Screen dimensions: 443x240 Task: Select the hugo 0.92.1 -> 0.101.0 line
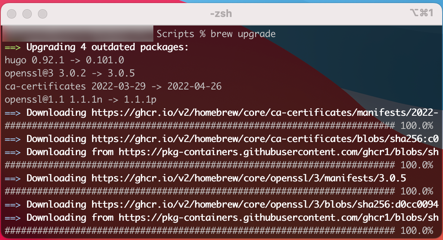[64, 61]
